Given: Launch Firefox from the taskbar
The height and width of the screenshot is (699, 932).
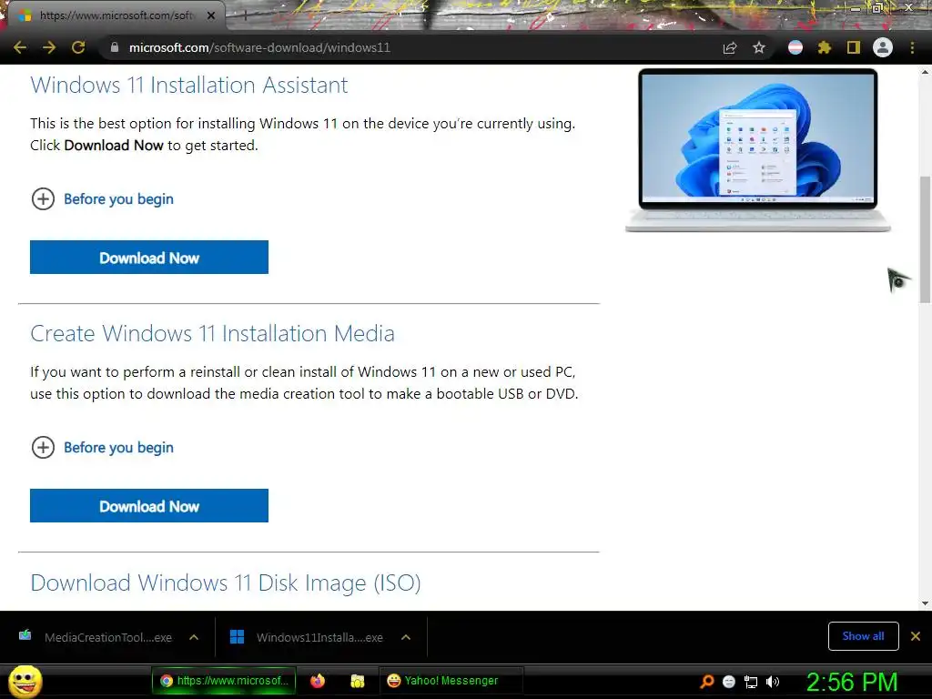Looking at the screenshot, I should click(x=318, y=681).
